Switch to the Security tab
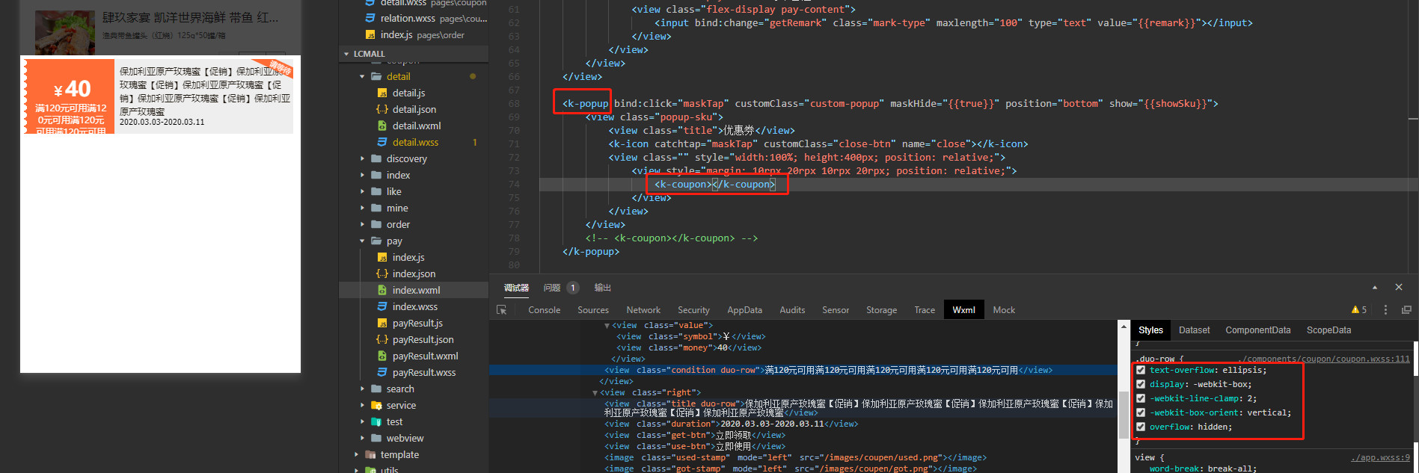 (693, 310)
